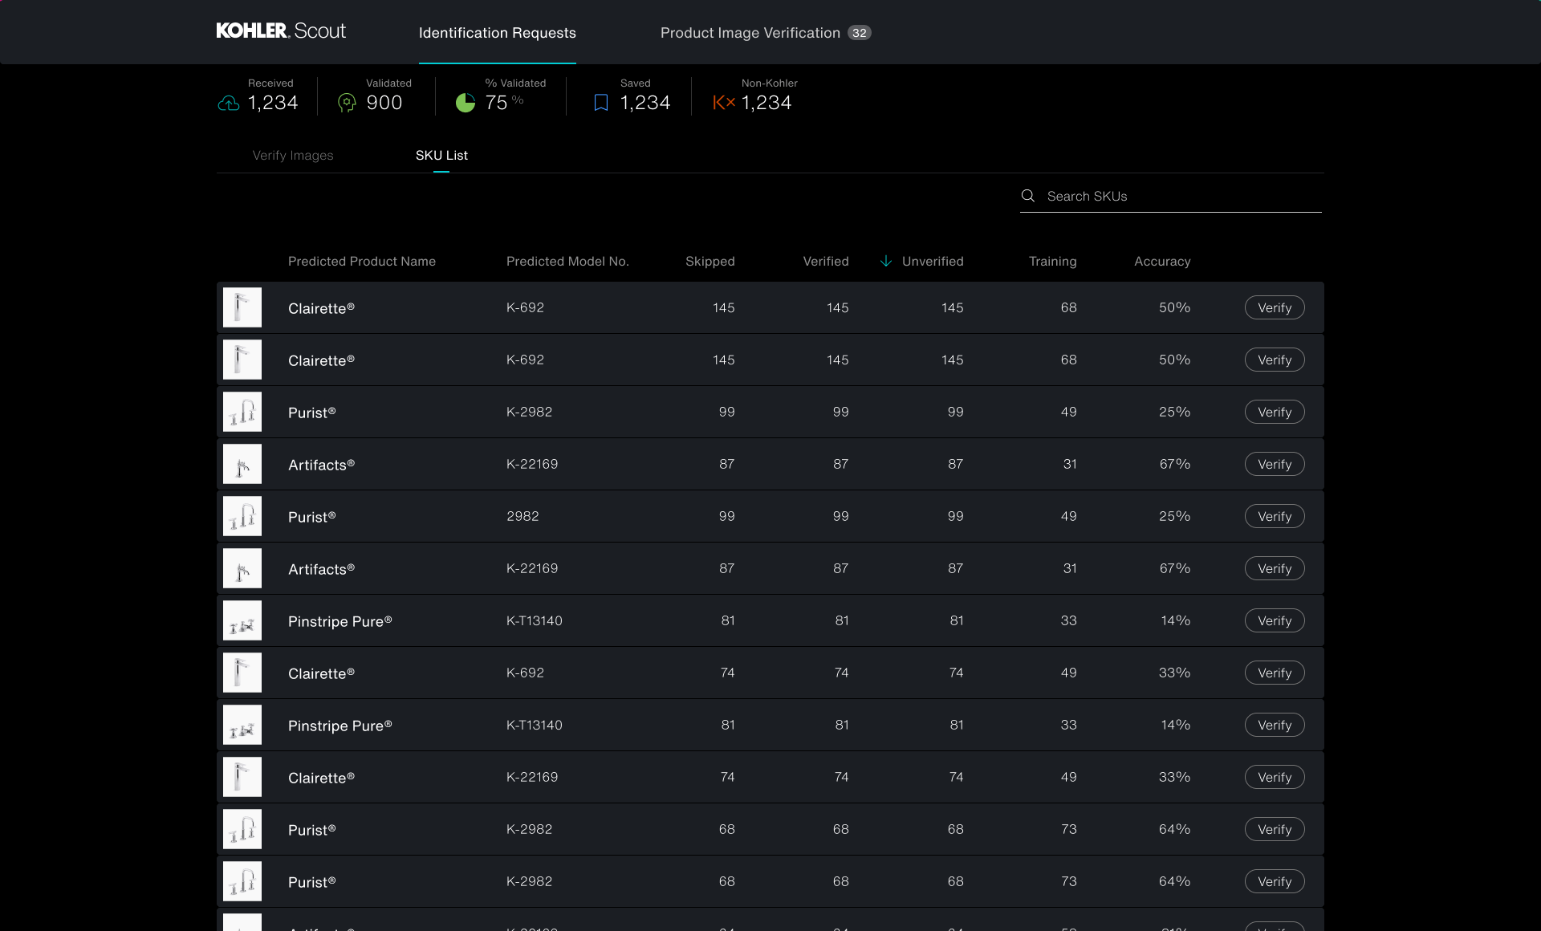The height and width of the screenshot is (931, 1541).
Task: Select the SKU List tab
Action: tap(441, 156)
